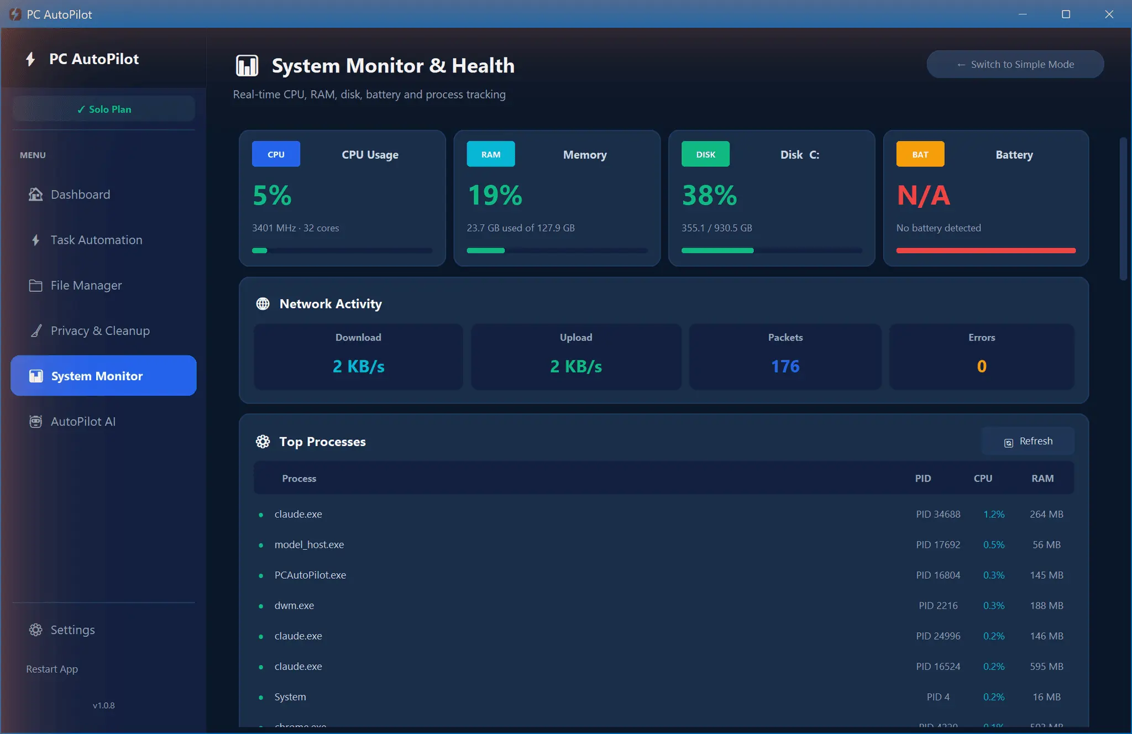Click the Disk C: usage progress bar

coord(772,250)
